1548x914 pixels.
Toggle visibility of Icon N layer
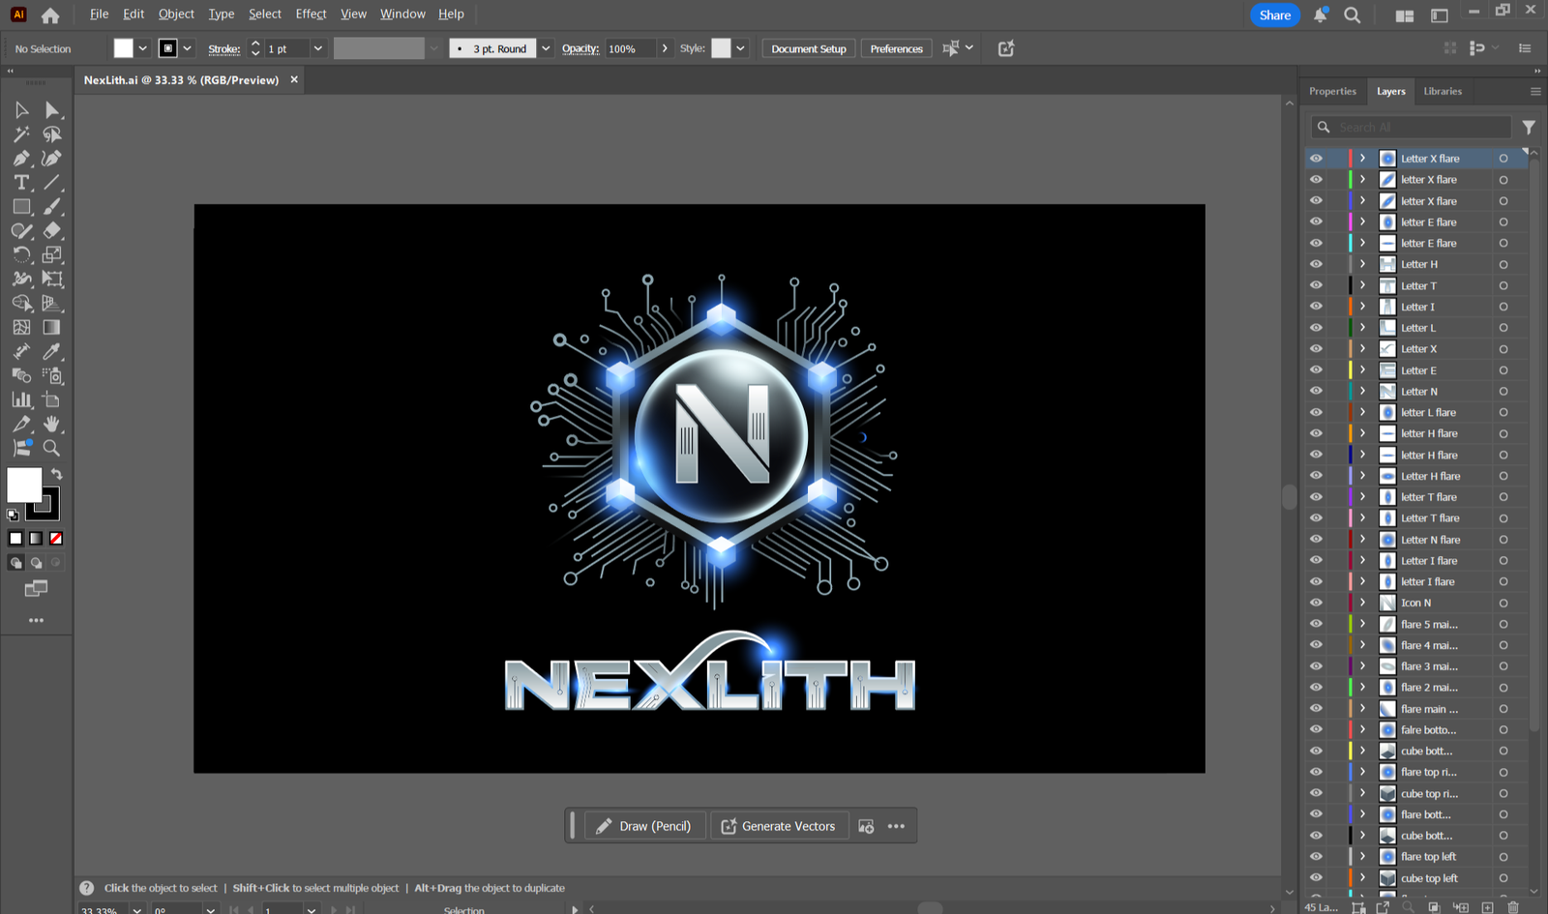[x=1316, y=603]
